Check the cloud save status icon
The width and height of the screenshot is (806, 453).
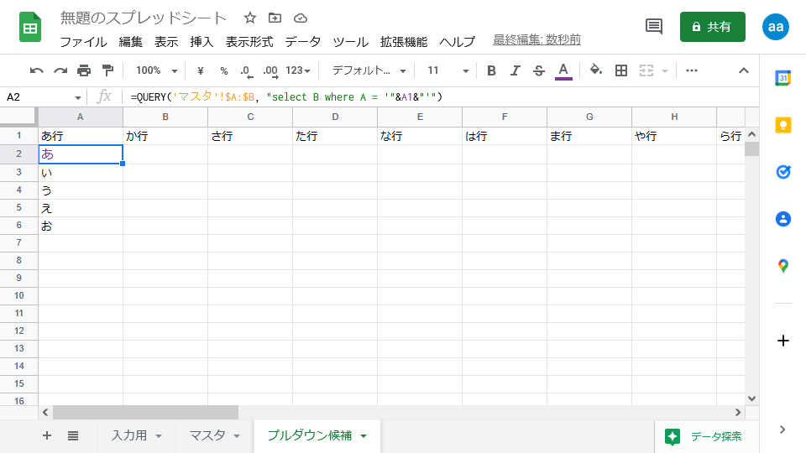coord(301,18)
